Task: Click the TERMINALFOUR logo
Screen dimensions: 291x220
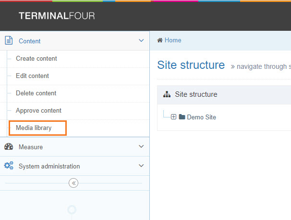Action: click(x=57, y=16)
